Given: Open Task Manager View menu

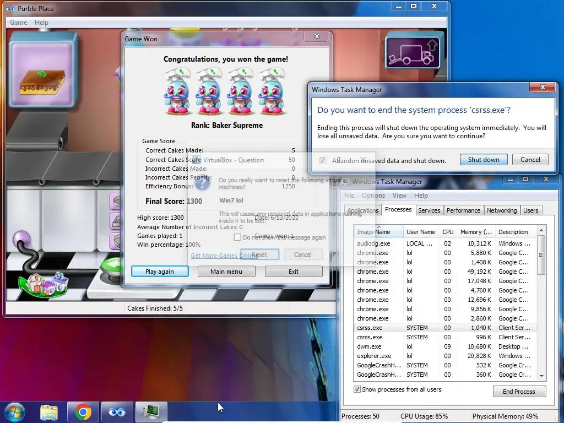Looking at the screenshot, I should pos(399,196).
